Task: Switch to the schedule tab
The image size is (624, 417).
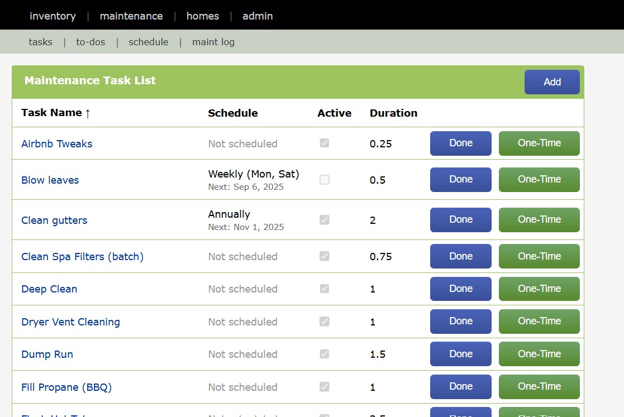Action: tap(148, 42)
